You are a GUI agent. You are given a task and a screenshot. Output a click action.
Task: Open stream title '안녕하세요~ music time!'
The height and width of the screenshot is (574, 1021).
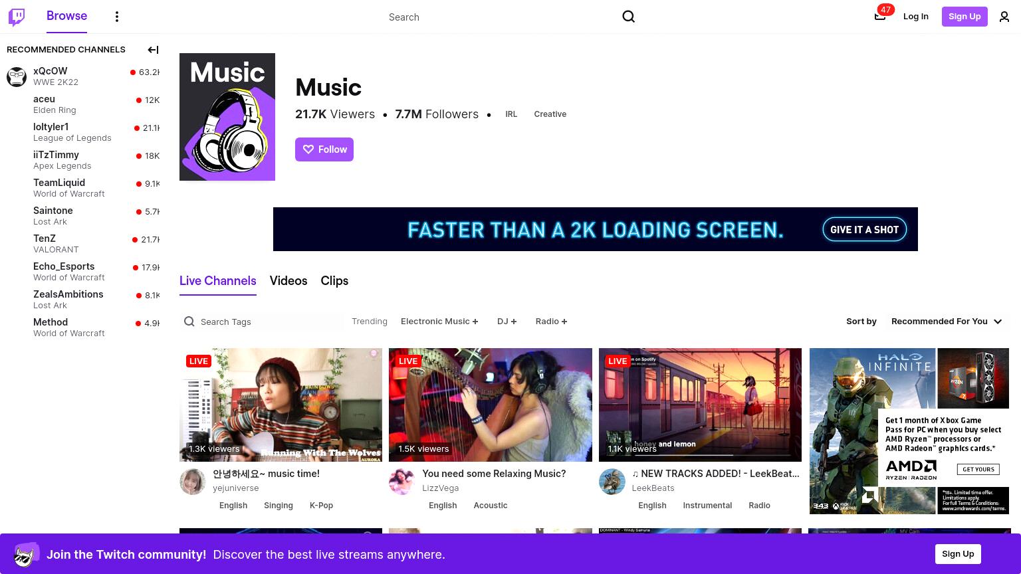[x=266, y=474]
